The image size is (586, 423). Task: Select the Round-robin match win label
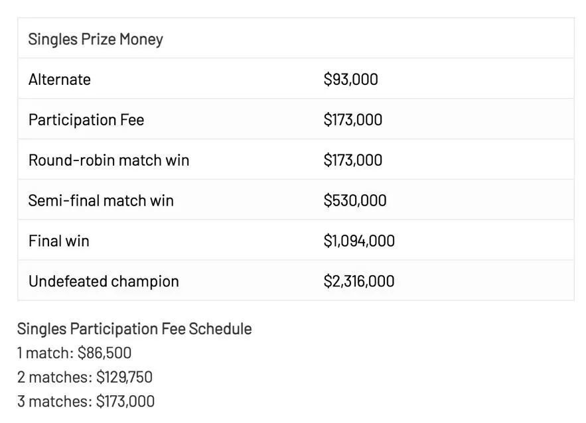pyautogui.click(x=109, y=160)
